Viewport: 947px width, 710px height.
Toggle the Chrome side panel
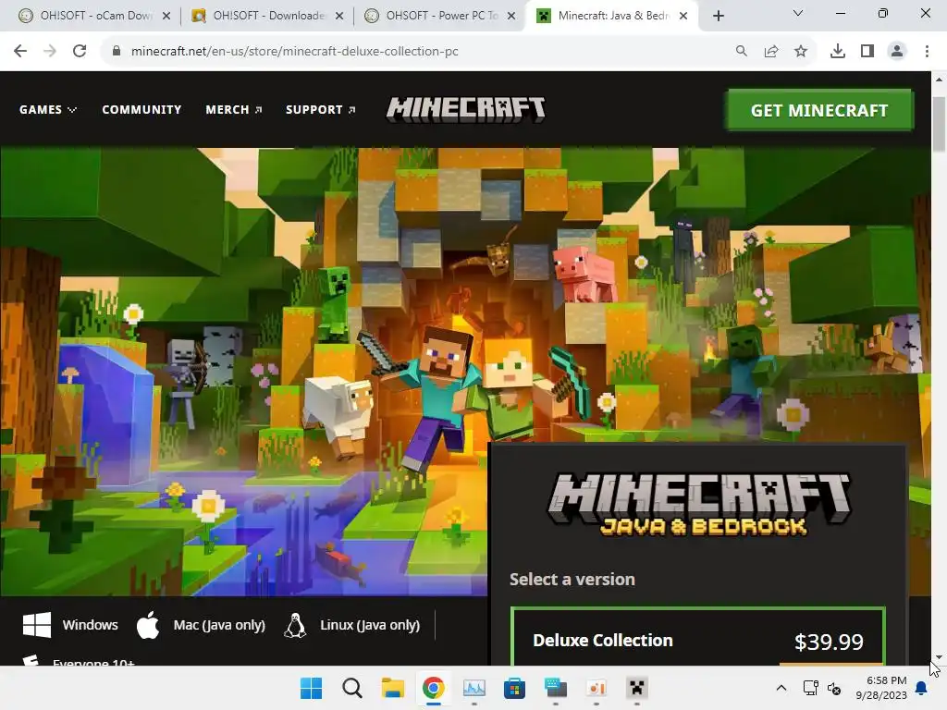pos(867,52)
